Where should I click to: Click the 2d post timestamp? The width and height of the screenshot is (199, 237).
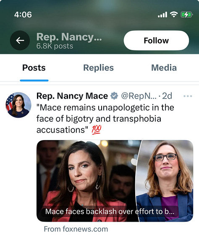point(167,96)
